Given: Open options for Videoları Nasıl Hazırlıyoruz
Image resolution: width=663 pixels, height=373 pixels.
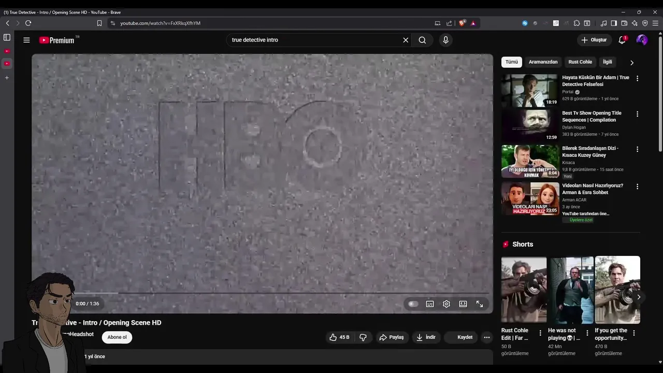Looking at the screenshot, I should point(637,187).
